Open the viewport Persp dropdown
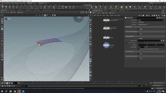Image resolution: width=166 pixels, height=93 pixels. pos(81,18)
